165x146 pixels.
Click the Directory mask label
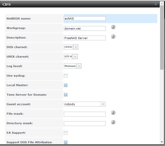[20, 123]
